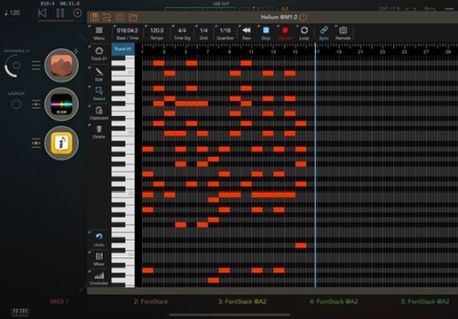Open the Controller lanes
Screen dimensions: 458x319
[99, 278]
